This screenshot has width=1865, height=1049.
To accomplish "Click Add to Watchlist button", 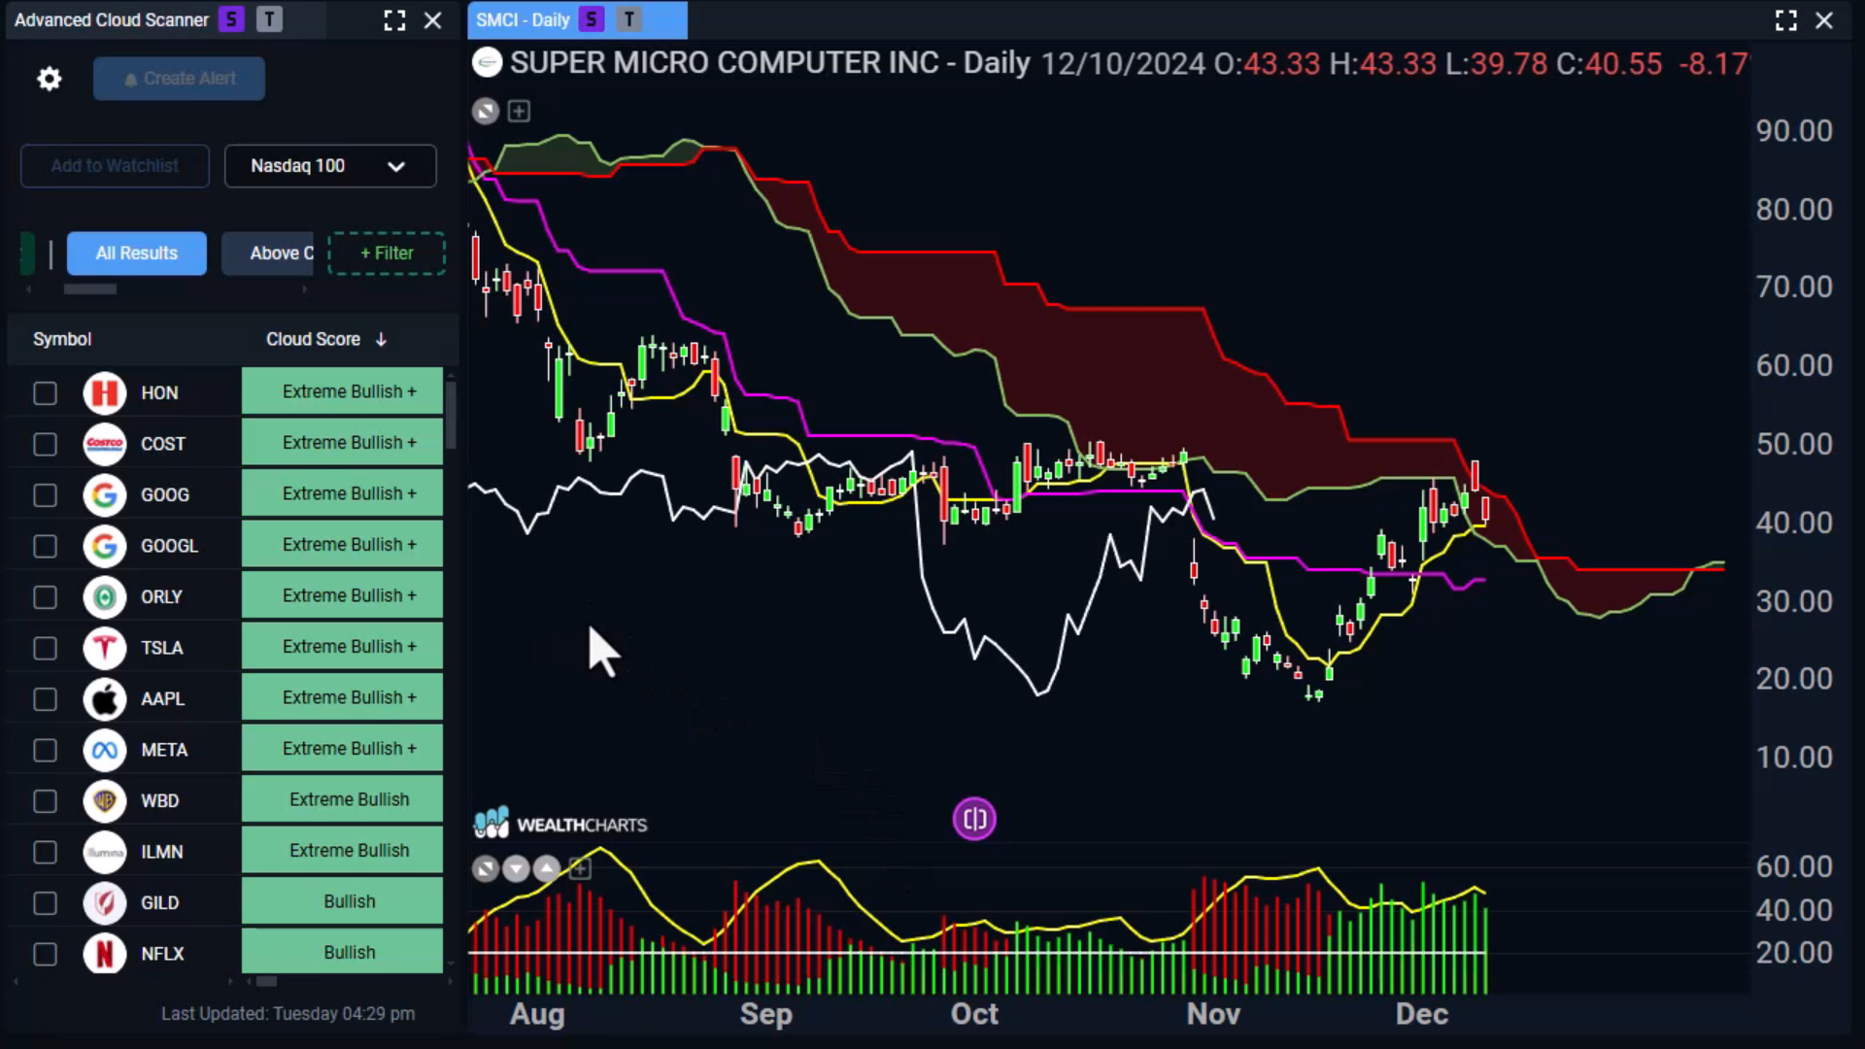I will pyautogui.click(x=115, y=166).
